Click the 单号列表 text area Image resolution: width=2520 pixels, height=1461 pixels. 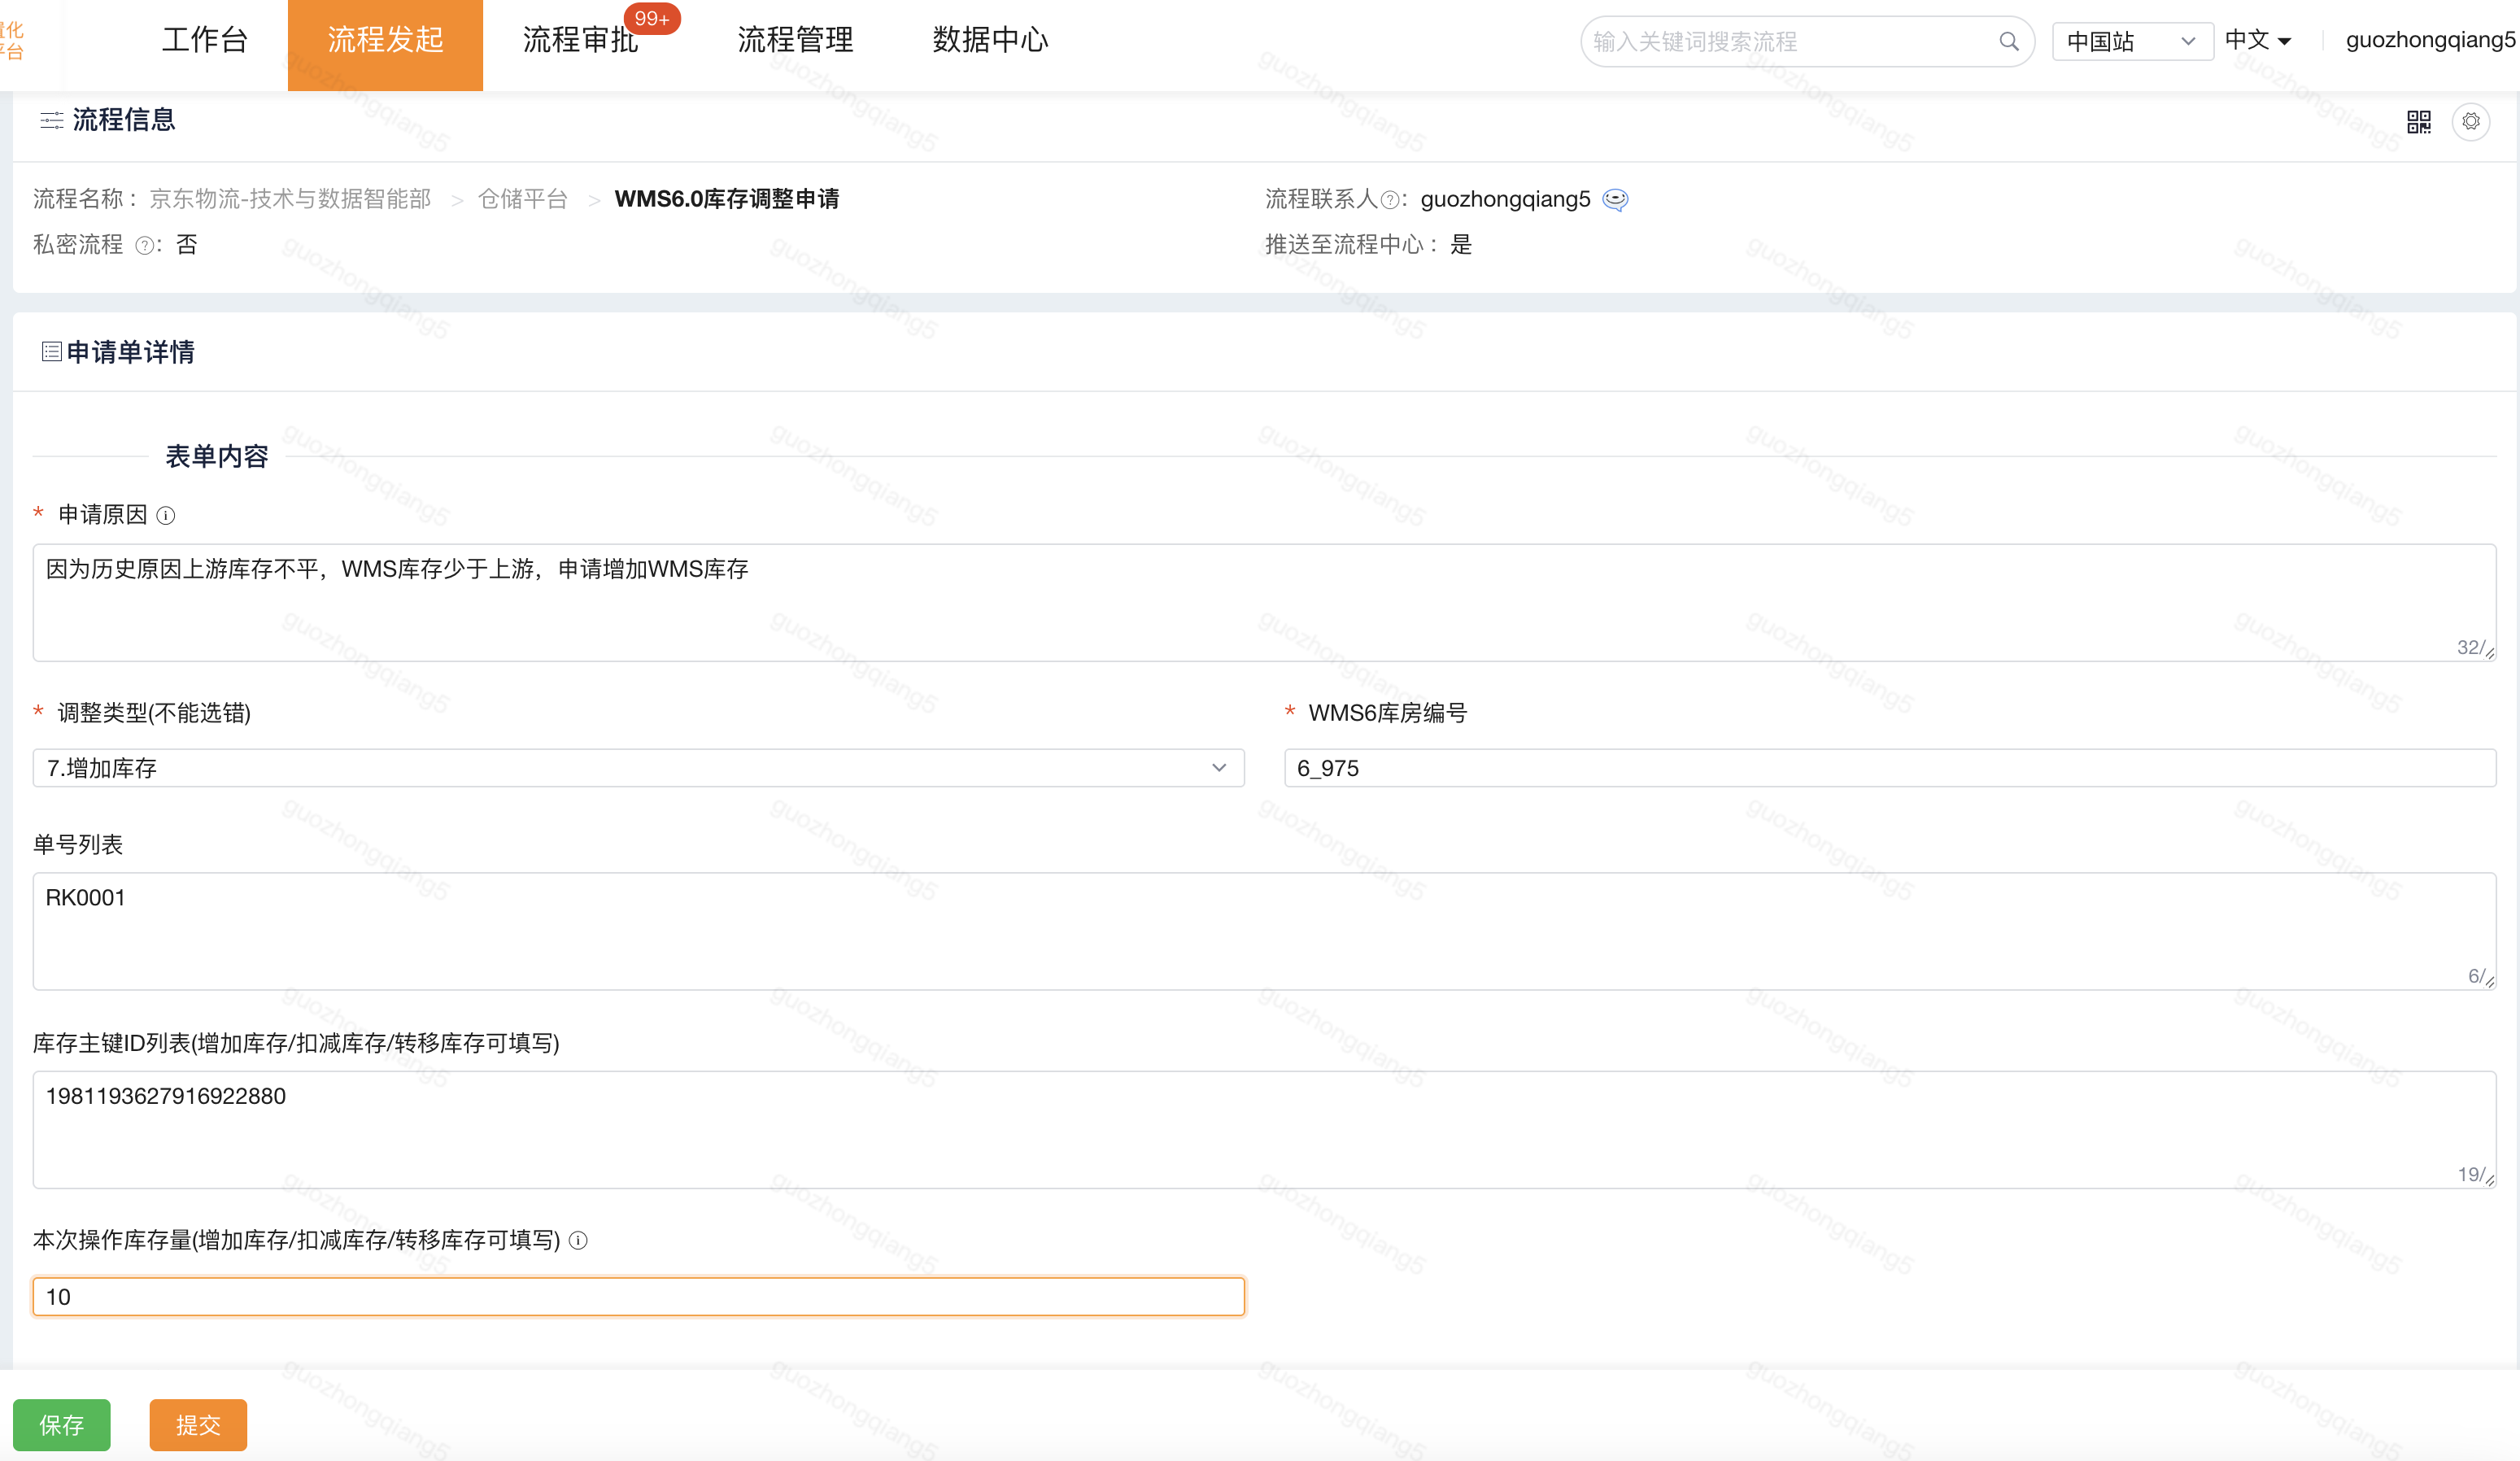click(x=1263, y=930)
